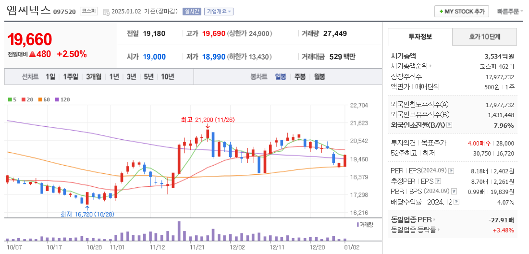Click the 목표주가 value 28,000

pos(506,144)
